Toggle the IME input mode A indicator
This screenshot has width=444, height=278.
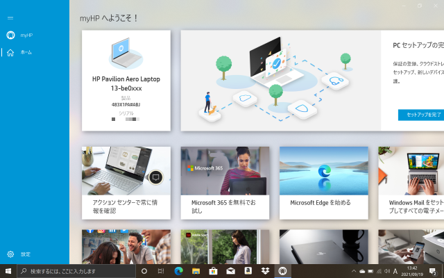[x=395, y=271]
